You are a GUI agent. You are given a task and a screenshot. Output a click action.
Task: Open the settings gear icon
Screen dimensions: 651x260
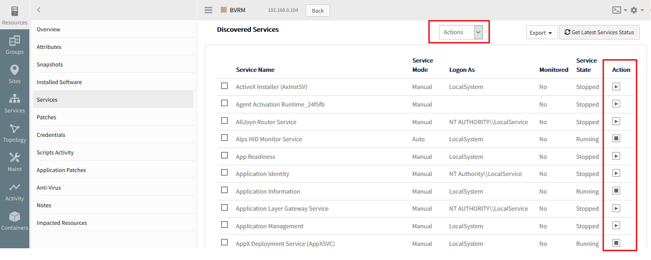[634, 10]
